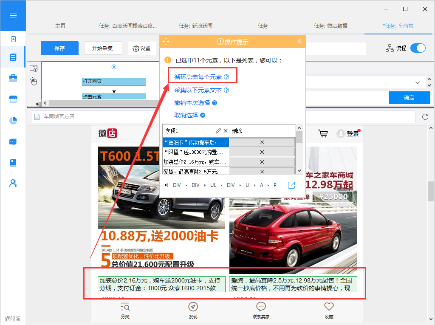Click the LI node in element path
Image resolution: width=435 pixels, height=325 pixels.
click(x=248, y=185)
